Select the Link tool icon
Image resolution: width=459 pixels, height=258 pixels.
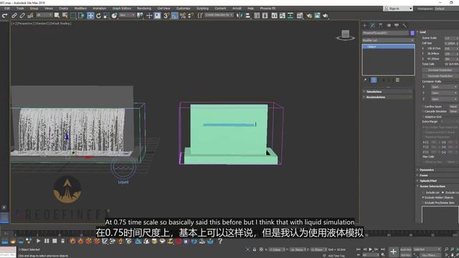coord(14,16)
